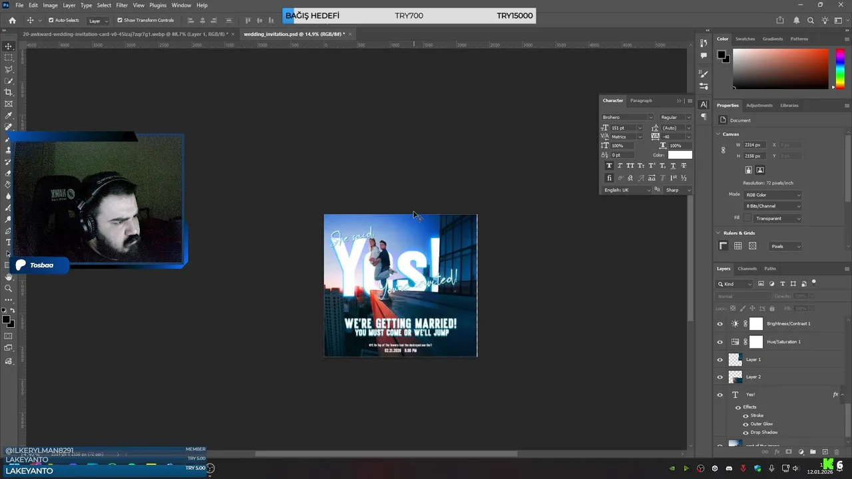Open the Paragraph panel icon in the dock
This screenshot has width=852, height=479.
pos(704,116)
